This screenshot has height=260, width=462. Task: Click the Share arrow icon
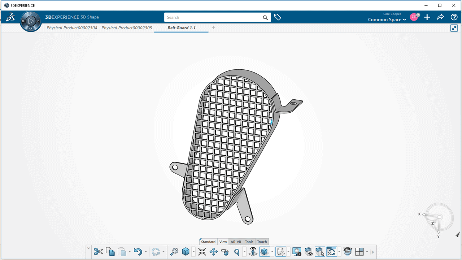pyautogui.click(x=440, y=17)
